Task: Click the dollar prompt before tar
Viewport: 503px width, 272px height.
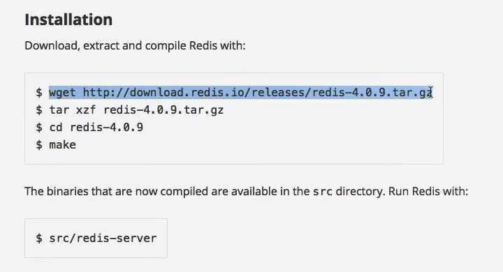Action: 39,110
